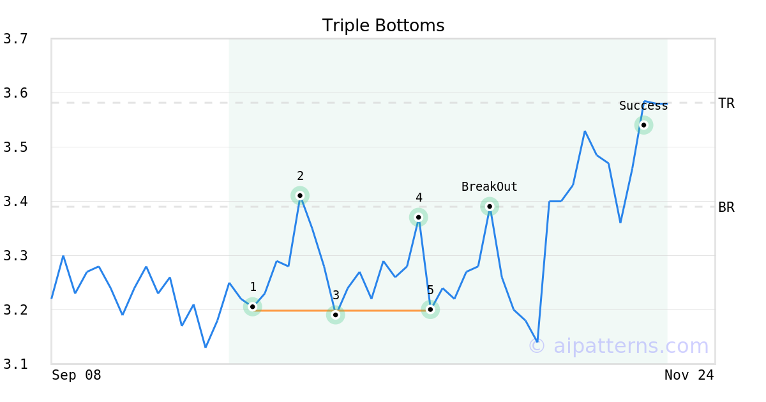Click the Success text label

643,106
